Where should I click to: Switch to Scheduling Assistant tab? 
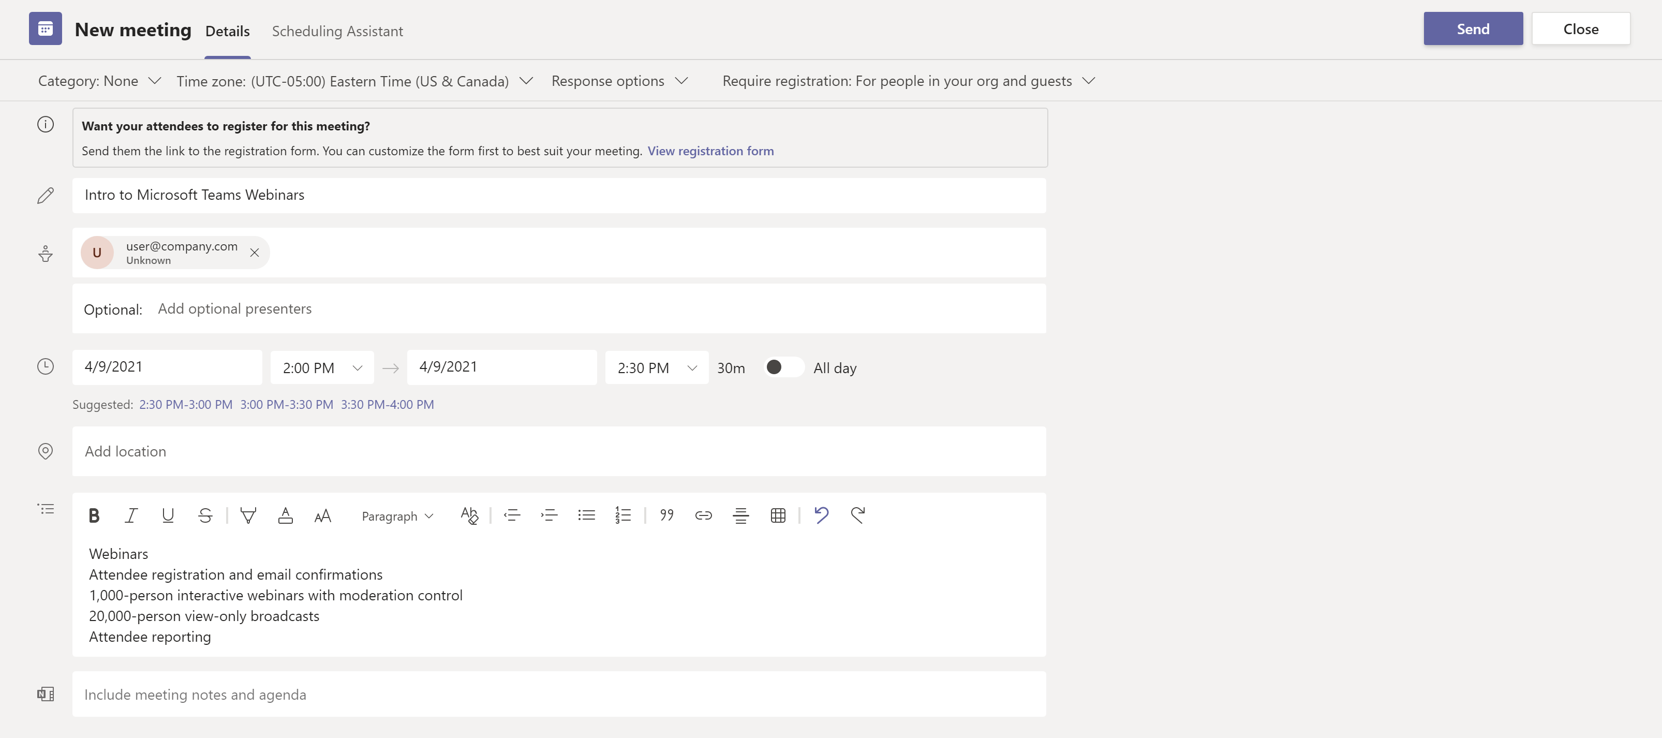[337, 31]
